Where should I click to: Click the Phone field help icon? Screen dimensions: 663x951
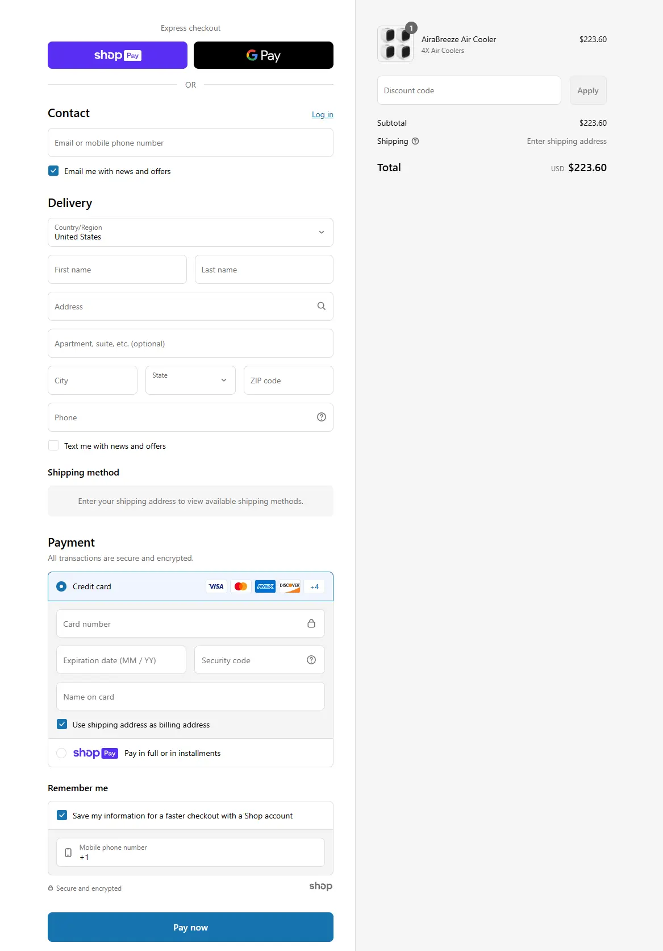pos(322,417)
